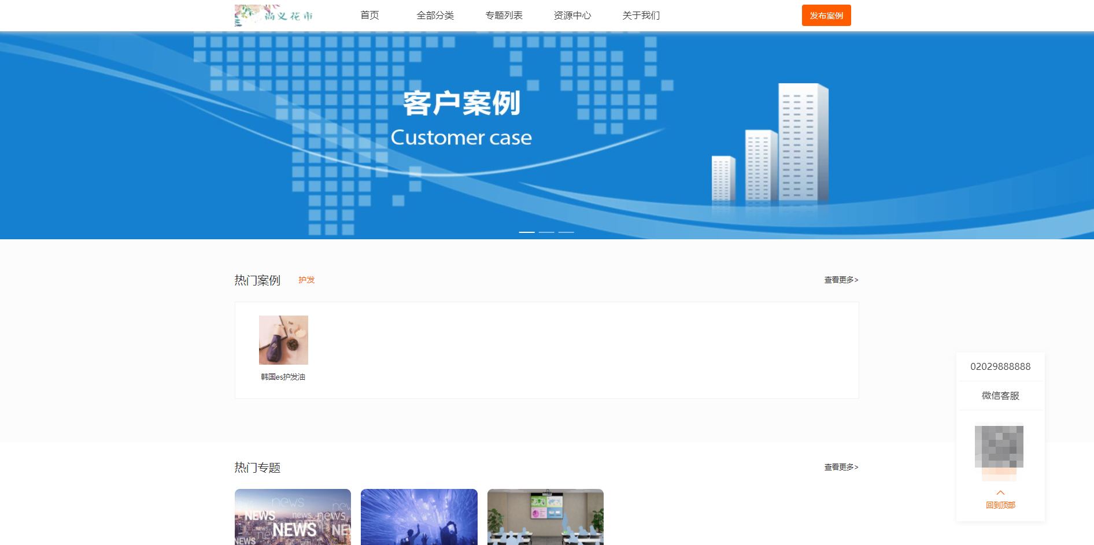Click the 尚义花市 site logo
Viewport: 1094px width, 545px height.
(x=275, y=16)
